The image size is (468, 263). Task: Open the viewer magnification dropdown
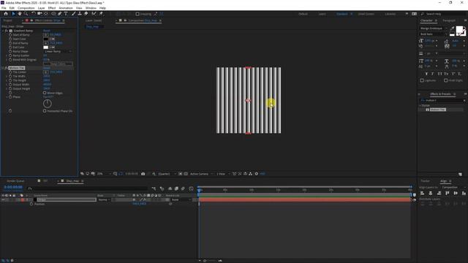point(104,174)
